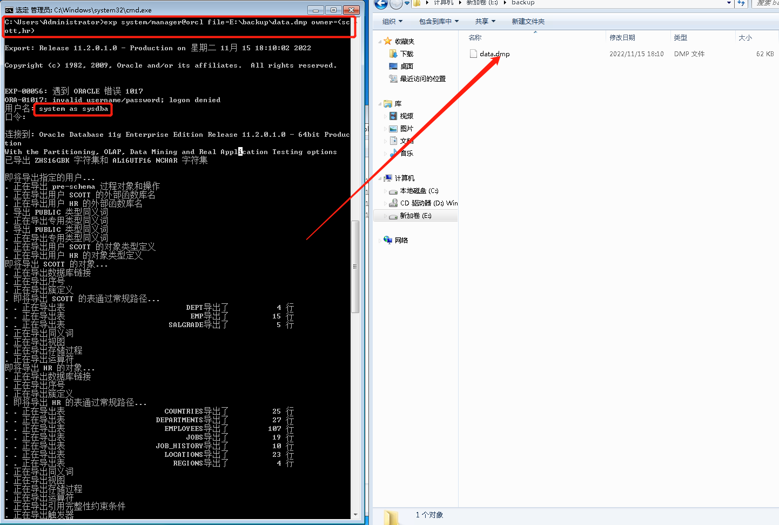Click the cmd scrollbar down arrow
Viewport: 779px width, 525px height.
click(355, 515)
